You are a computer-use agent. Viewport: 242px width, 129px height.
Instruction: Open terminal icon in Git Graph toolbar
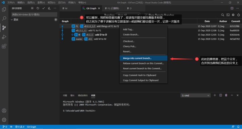228,15
